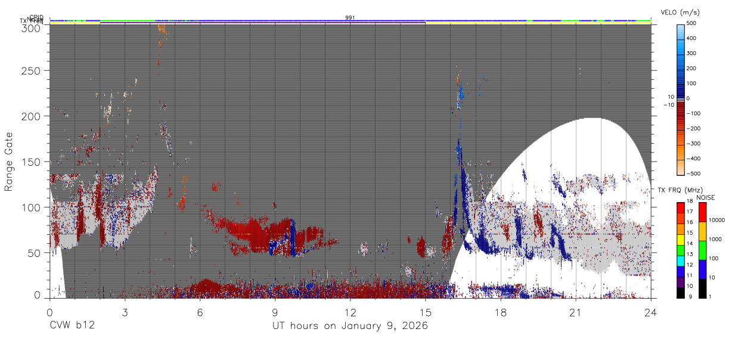Click the '21' hour tick on the UT axis
Screen dimensions: 732x338
pyautogui.click(x=575, y=312)
